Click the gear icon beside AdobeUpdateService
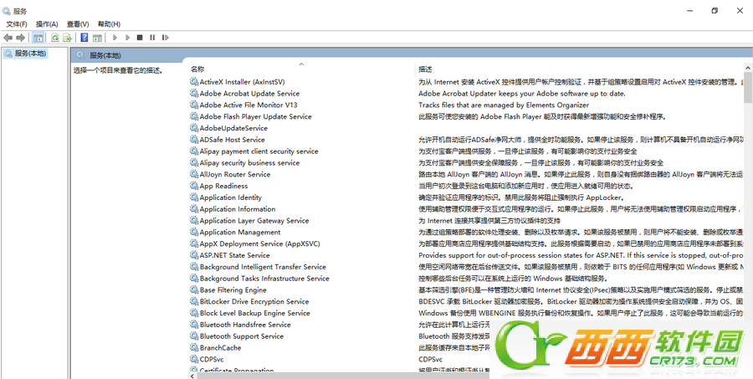 (194, 128)
